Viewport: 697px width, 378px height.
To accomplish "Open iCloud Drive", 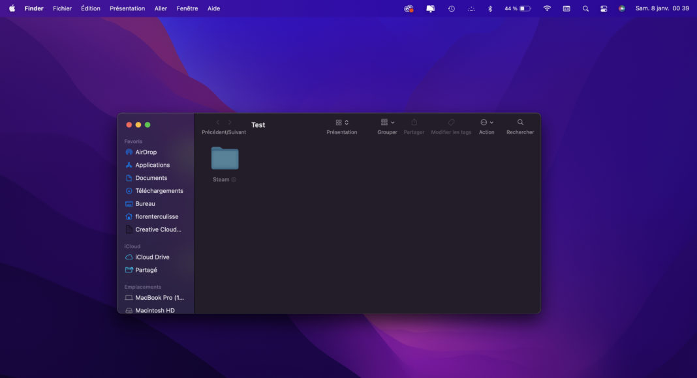I will pyautogui.click(x=152, y=257).
